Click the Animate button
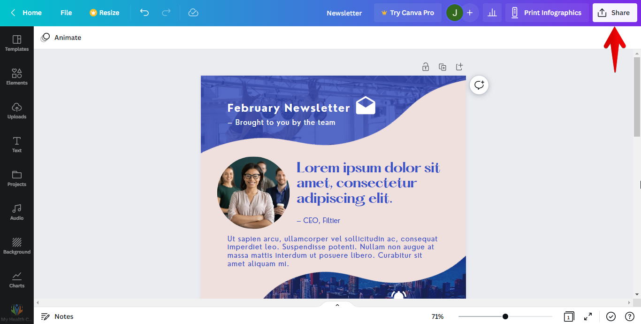Screen dimensions: 641x324 point(61,38)
